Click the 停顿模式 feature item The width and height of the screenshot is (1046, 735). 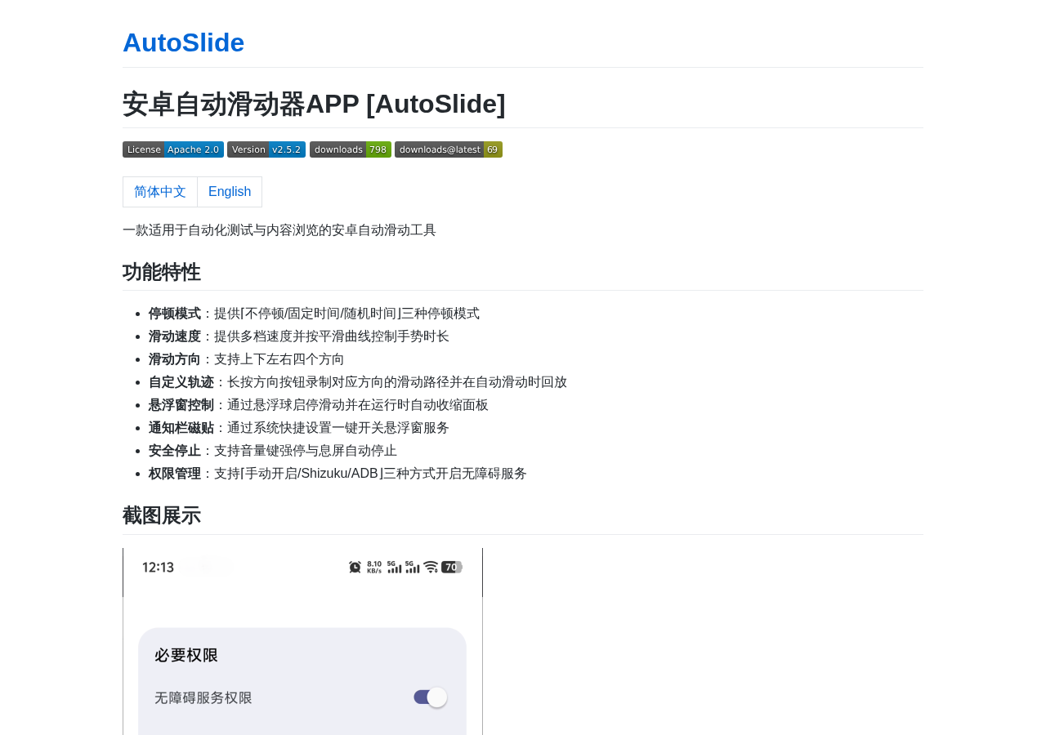(x=314, y=314)
